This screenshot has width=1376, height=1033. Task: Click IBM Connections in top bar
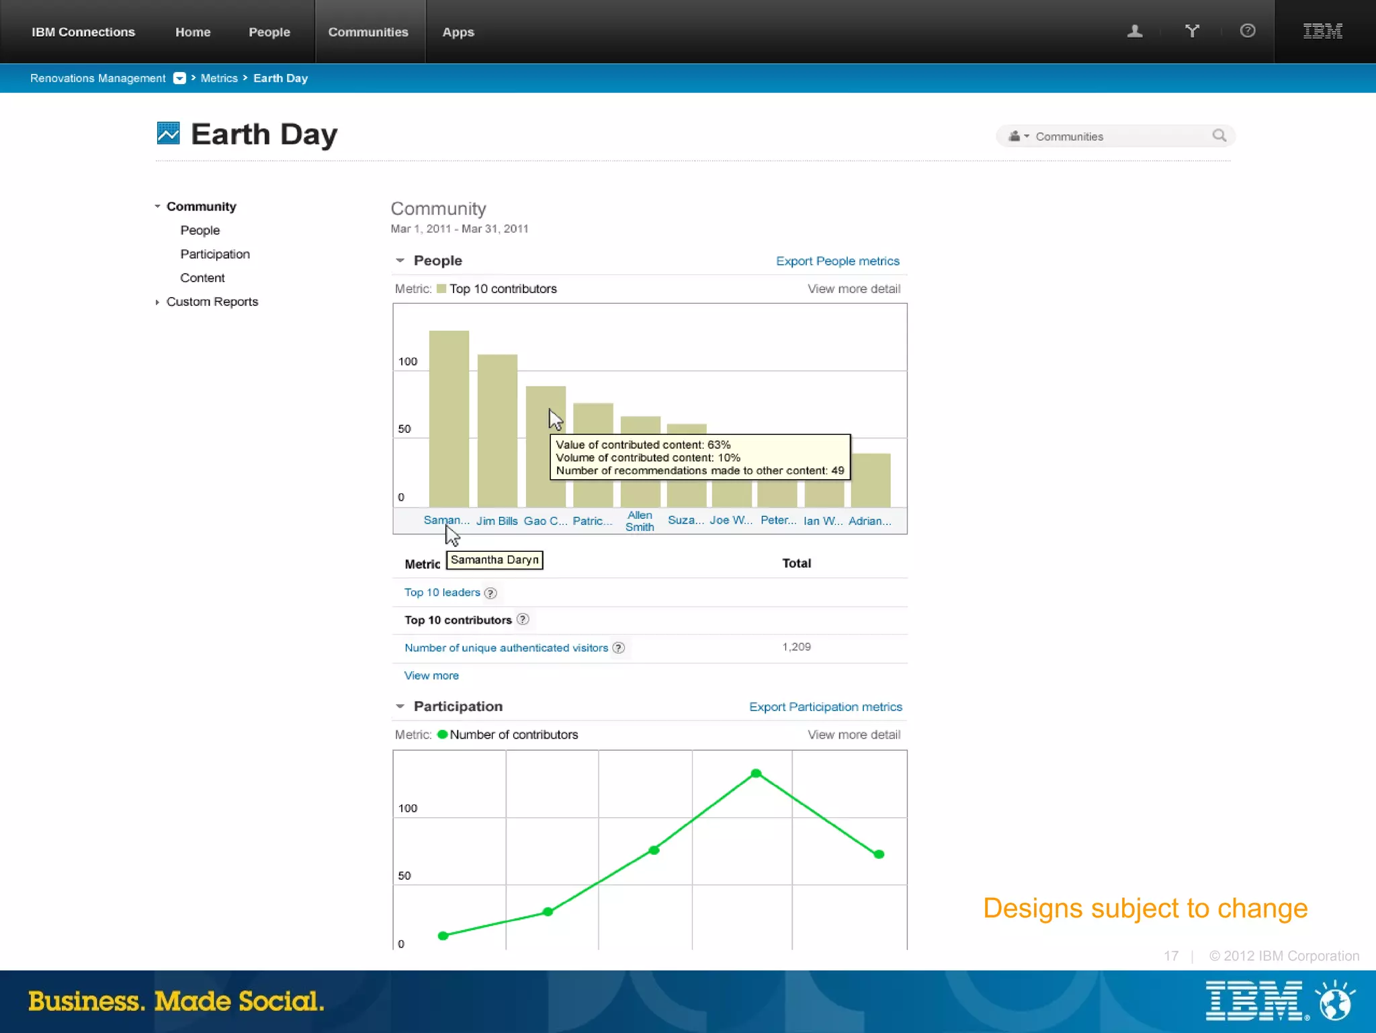(83, 32)
